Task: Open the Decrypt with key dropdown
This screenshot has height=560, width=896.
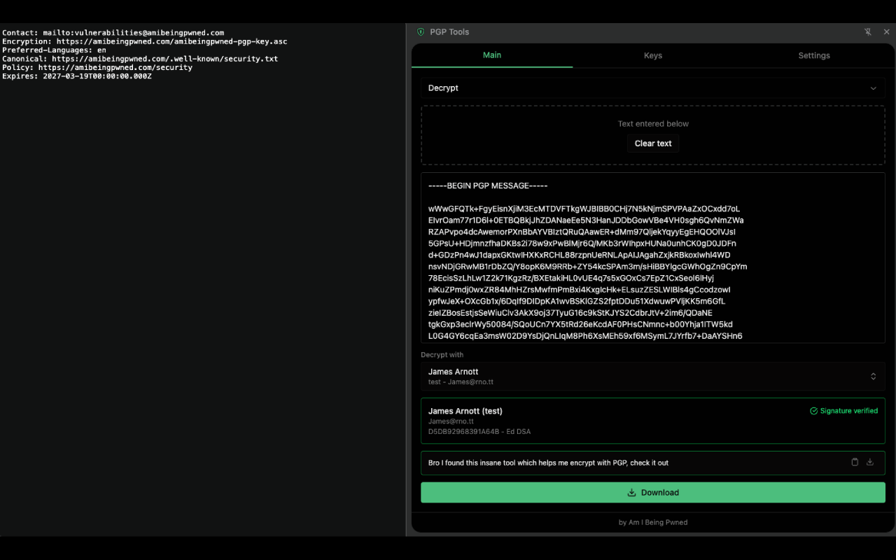Action: [652, 376]
